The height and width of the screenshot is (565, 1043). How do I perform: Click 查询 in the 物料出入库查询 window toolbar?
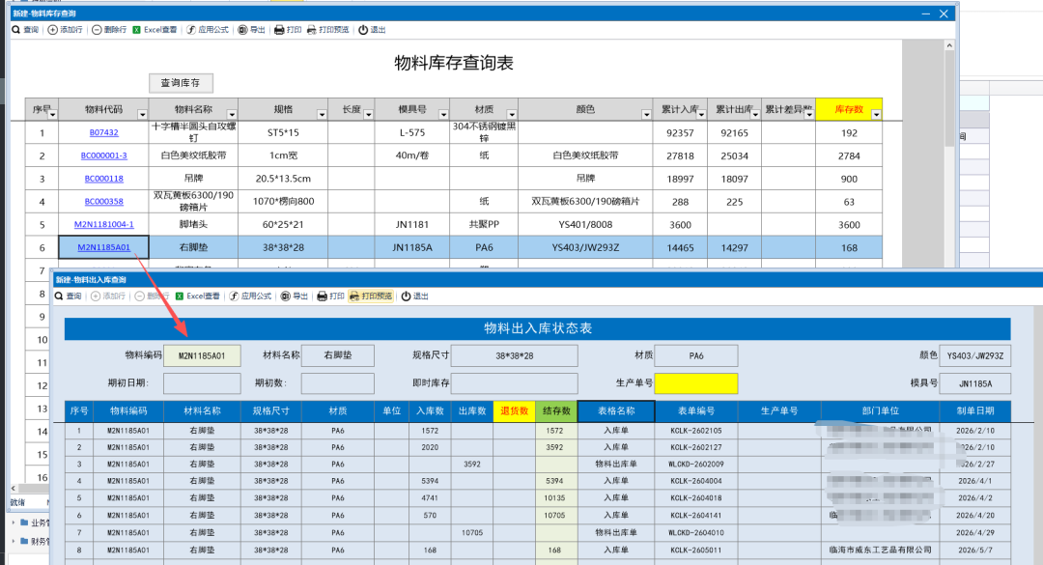68,297
